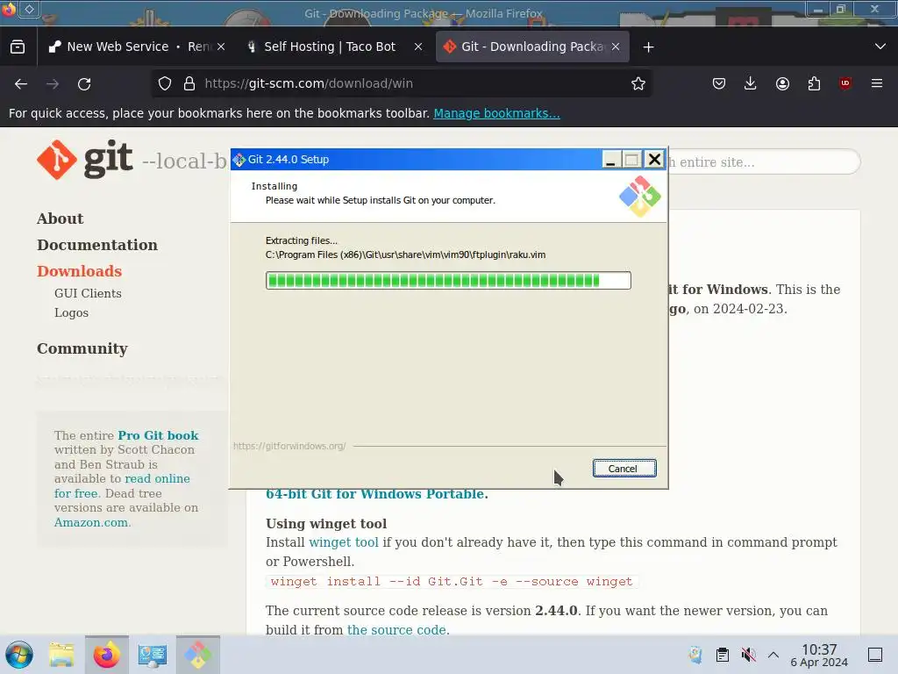Screen dimensions: 898x674
Task: Open tracking protection shield icon
Action: pos(165,83)
